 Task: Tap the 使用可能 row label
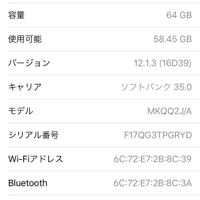[25, 39]
